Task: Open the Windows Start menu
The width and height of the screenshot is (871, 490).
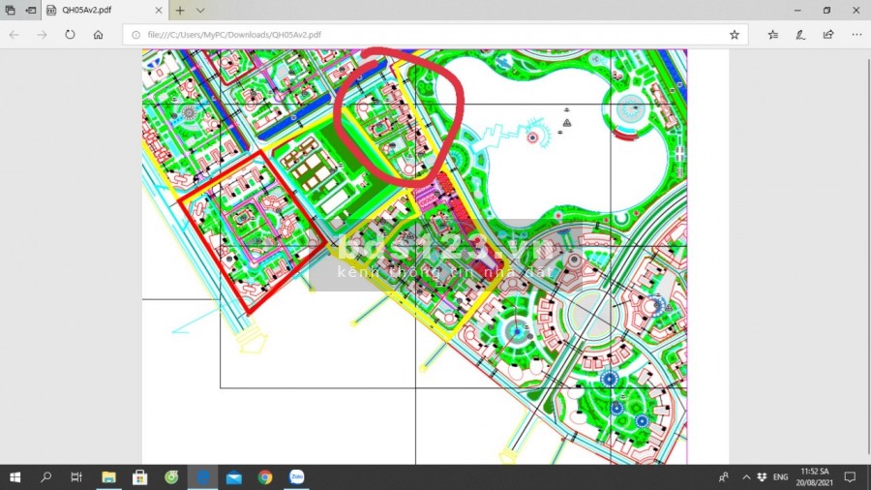Action: coord(15,477)
